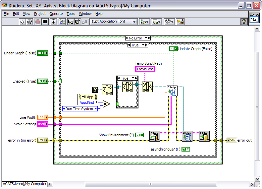Select error out indicator terminal
The image size is (262, 189).
click(232, 140)
